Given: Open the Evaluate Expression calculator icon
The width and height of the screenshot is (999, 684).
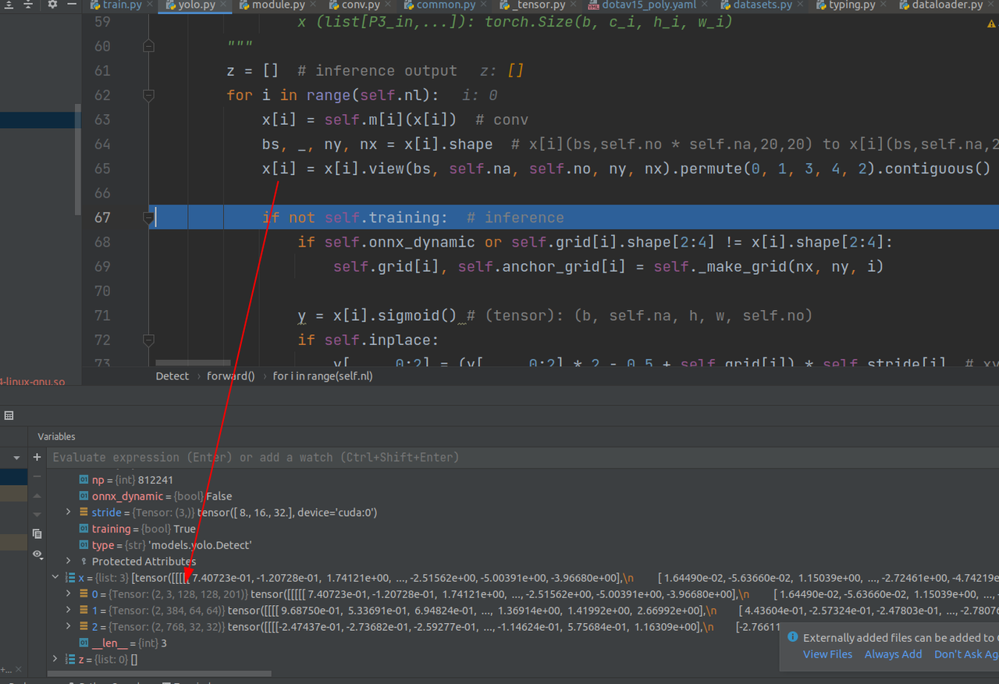Looking at the screenshot, I should tap(9, 416).
